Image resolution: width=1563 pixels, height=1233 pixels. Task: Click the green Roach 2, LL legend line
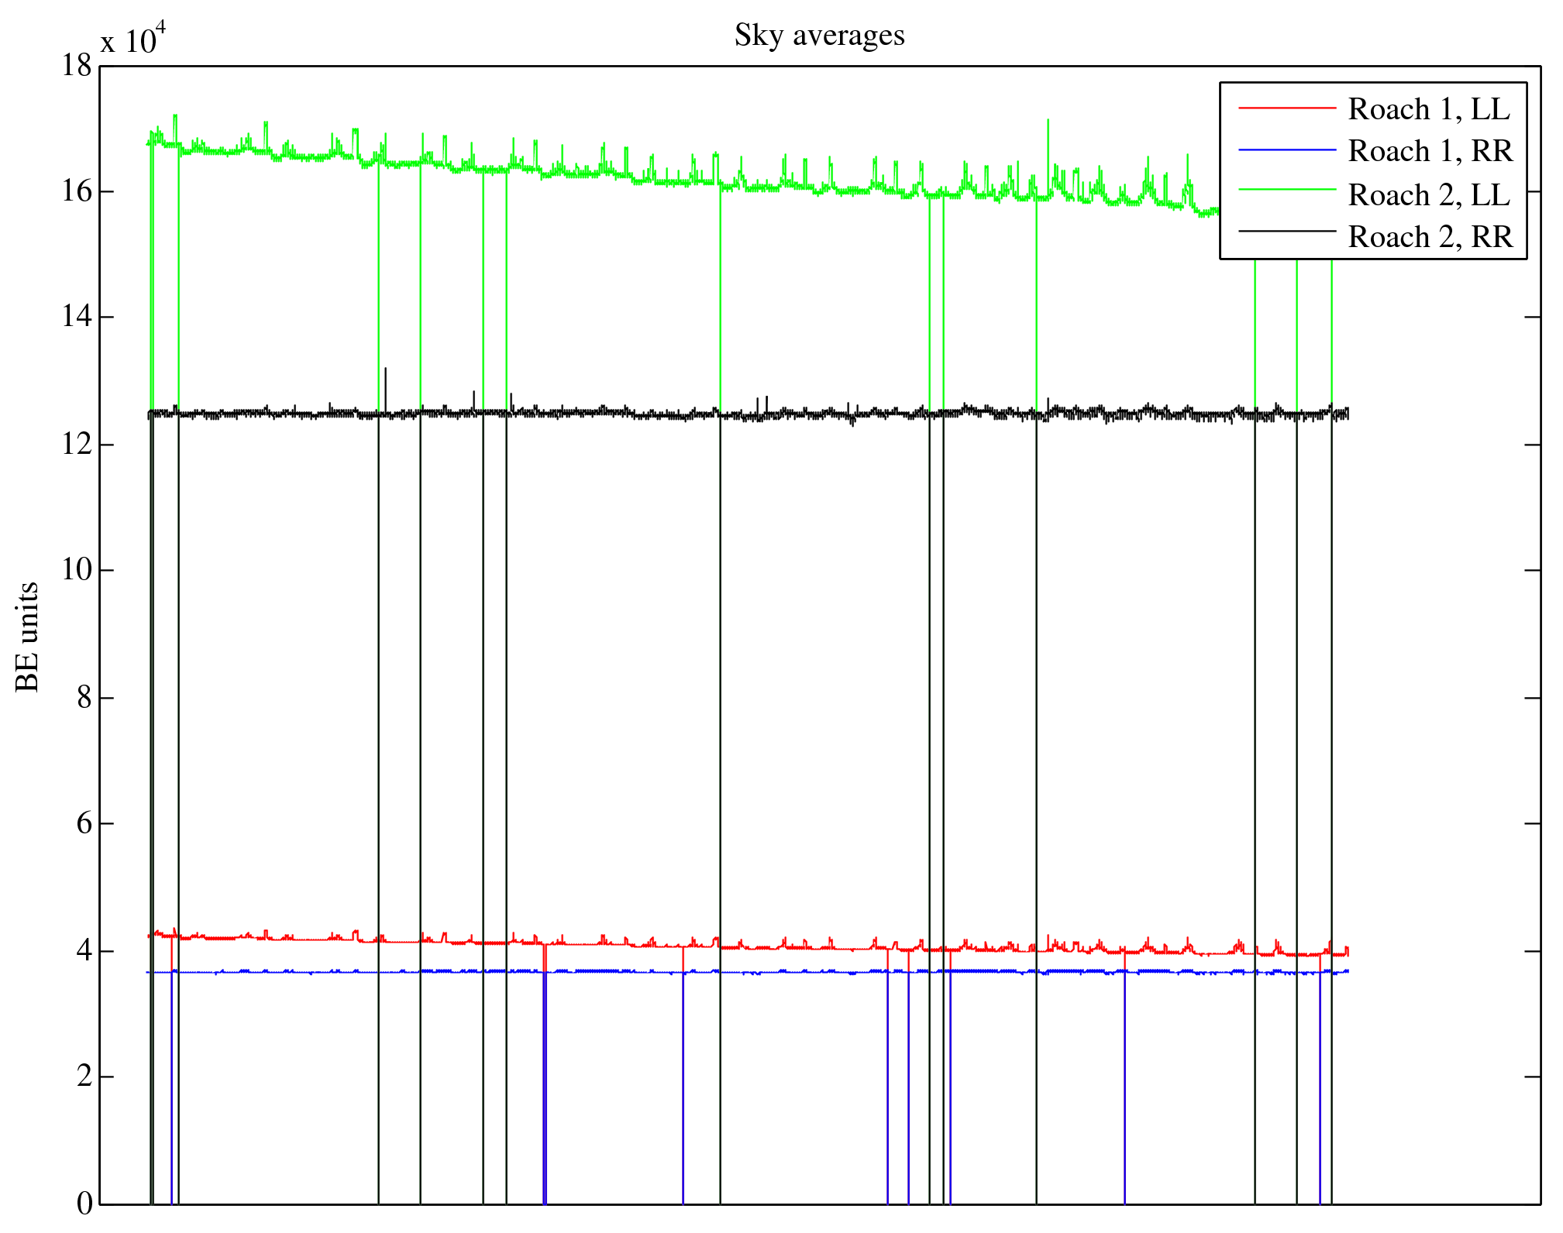point(1287,190)
